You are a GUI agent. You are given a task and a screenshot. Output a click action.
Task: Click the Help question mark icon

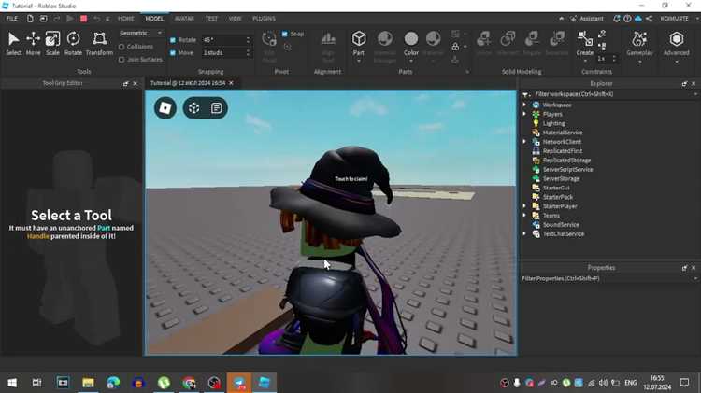tap(627, 19)
